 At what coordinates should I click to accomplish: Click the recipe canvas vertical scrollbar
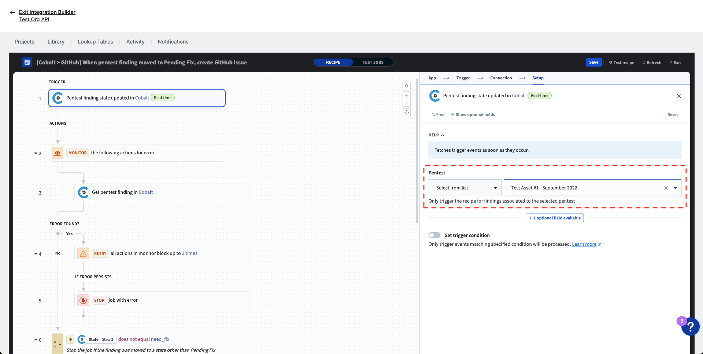(x=417, y=151)
